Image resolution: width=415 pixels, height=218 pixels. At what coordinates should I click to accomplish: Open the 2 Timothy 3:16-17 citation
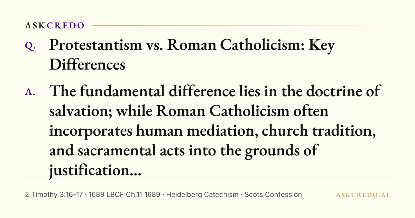54,194
